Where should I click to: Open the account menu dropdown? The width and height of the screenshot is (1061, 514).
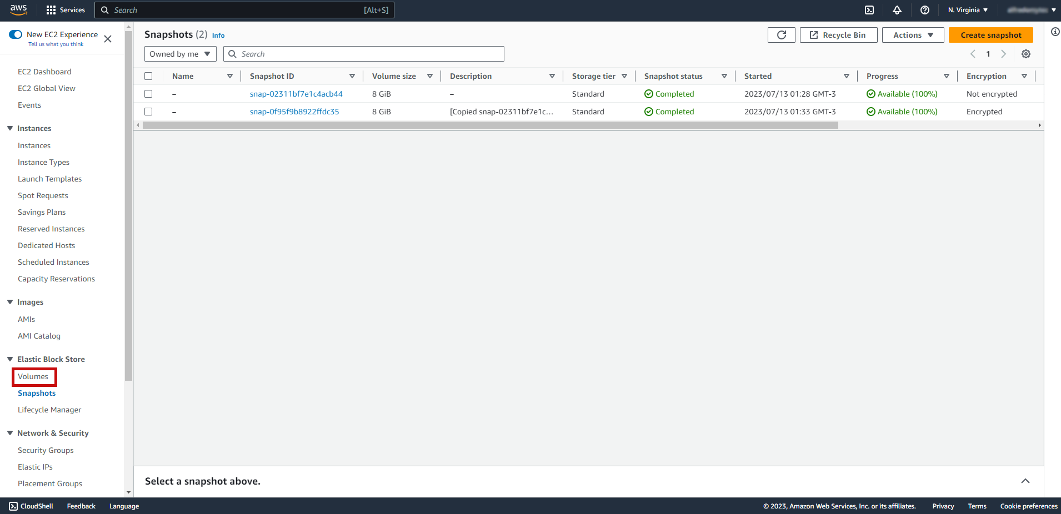tap(1032, 10)
